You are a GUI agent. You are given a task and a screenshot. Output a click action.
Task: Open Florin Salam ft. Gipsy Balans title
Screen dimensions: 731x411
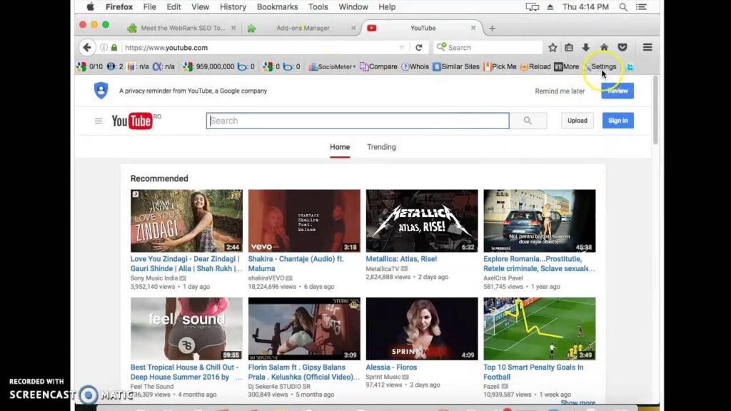[304, 372]
